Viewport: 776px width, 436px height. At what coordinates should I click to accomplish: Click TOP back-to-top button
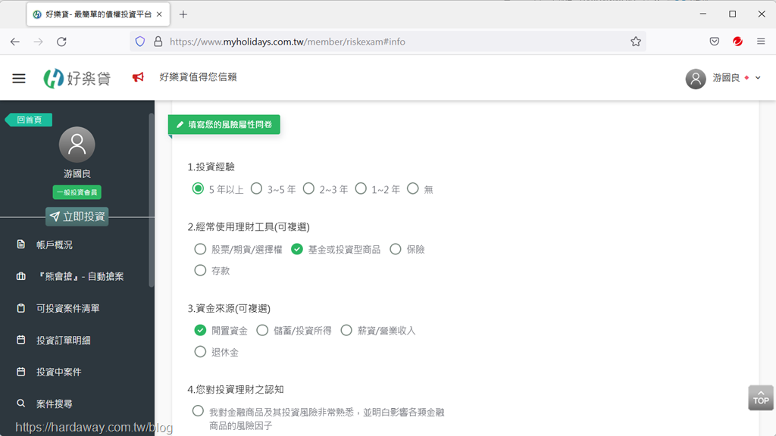(761, 398)
